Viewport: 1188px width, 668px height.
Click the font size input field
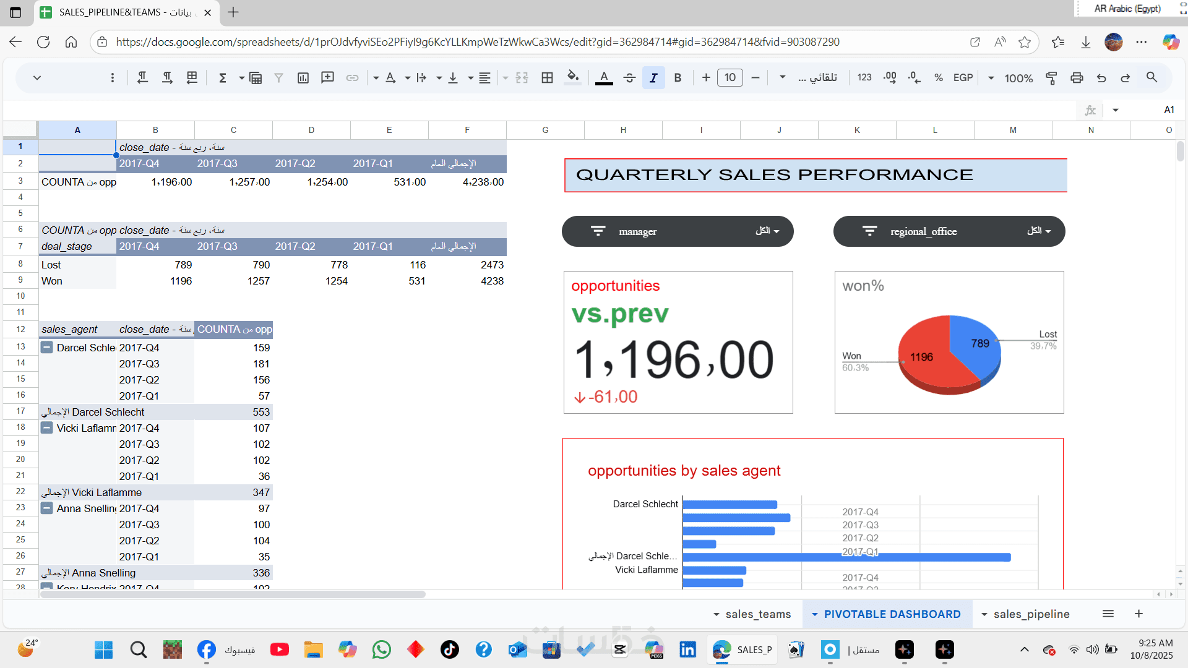coord(730,78)
